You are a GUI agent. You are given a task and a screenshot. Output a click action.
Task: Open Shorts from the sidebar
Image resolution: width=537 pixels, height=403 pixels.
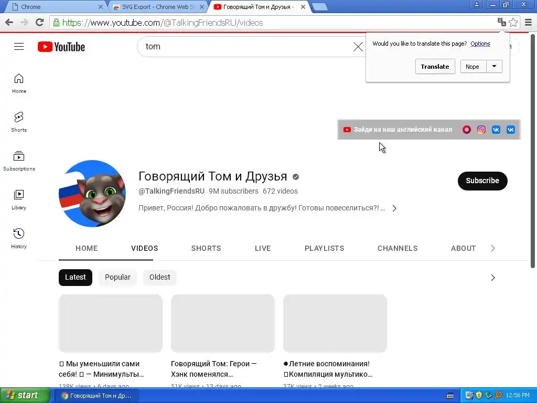pyautogui.click(x=19, y=122)
